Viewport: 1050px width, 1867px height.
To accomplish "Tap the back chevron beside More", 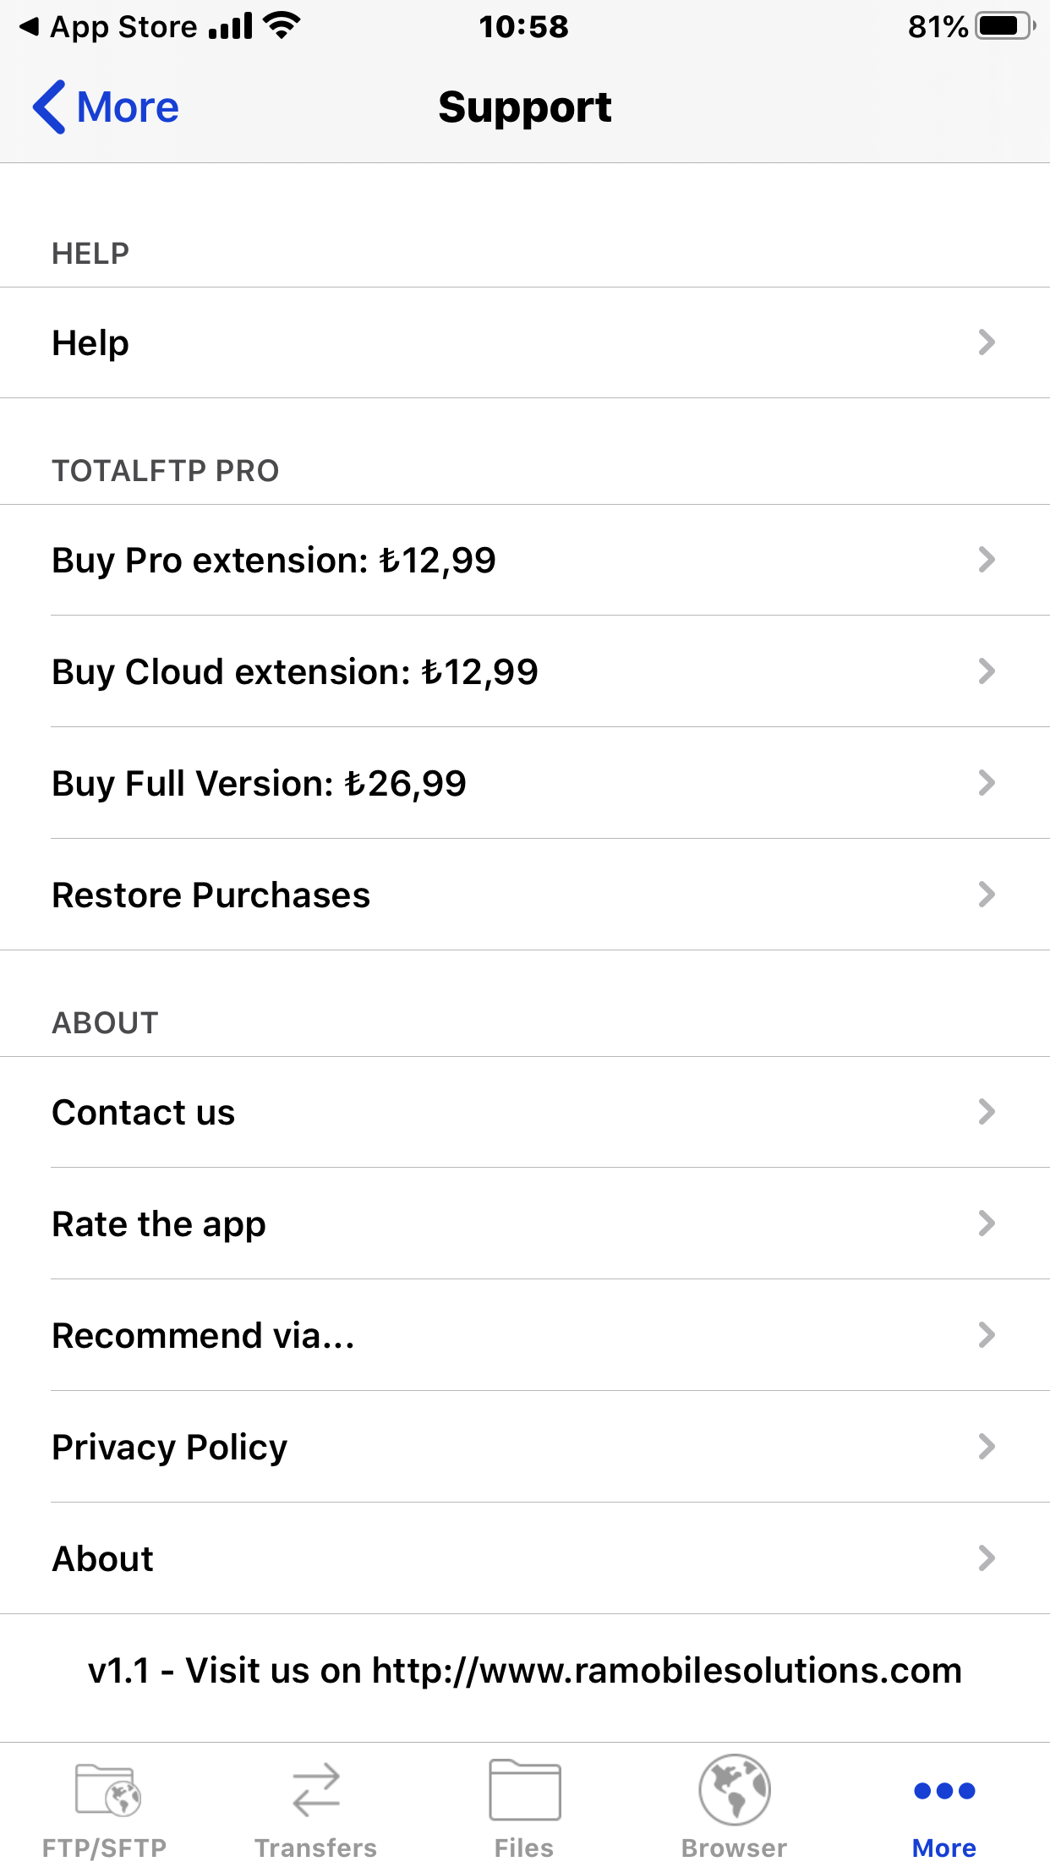I will (x=49, y=107).
